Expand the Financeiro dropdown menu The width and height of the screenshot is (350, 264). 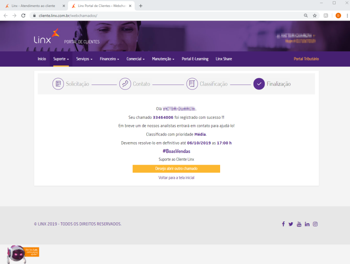point(109,59)
